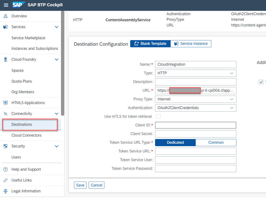Click the HTML5 Applications icon
The image size is (266, 198).
click(5, 103)
